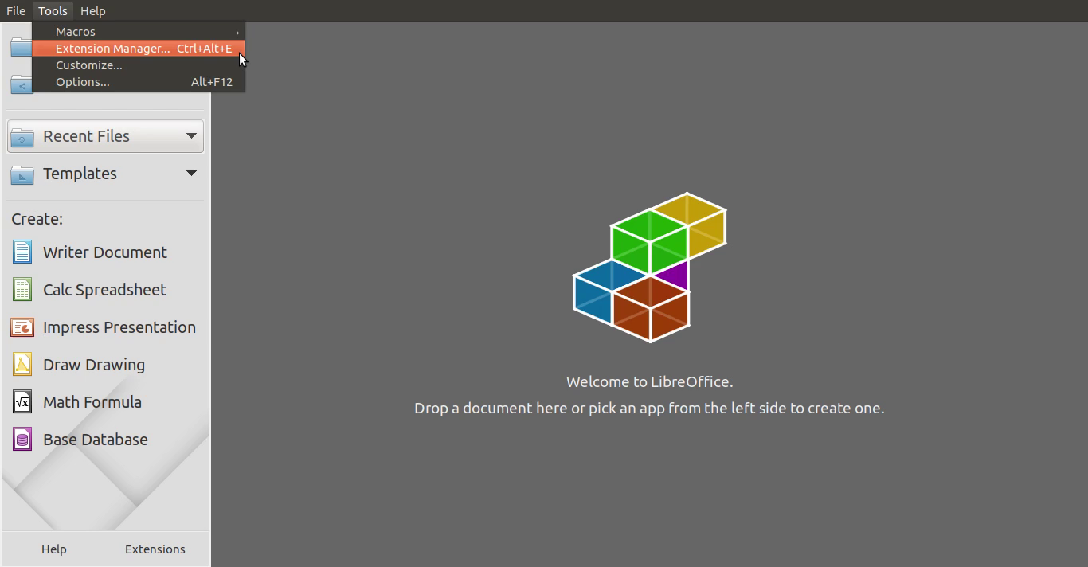This screenshot has width=1088, height=567.
Task: Create a new Base Database
Action: click(105, 440)
